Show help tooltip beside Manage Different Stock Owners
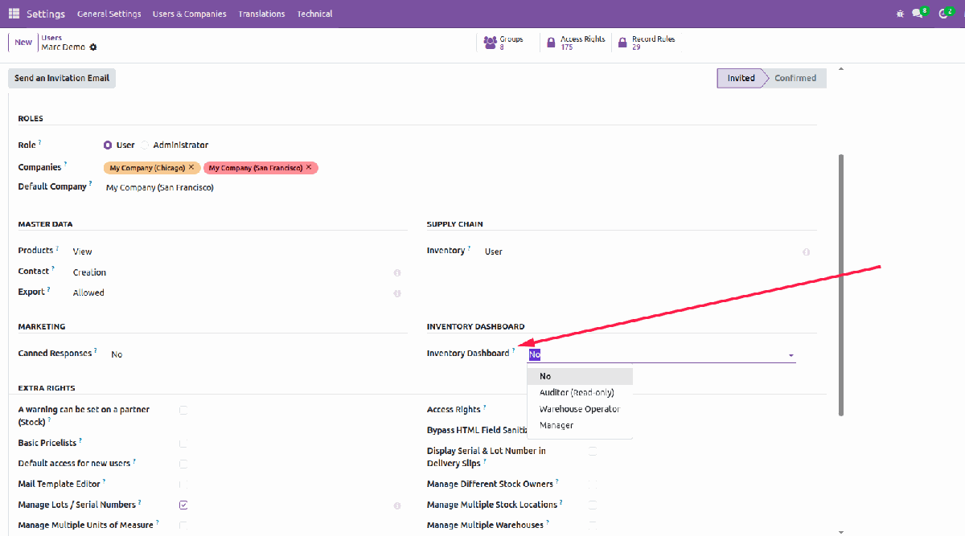This screenshot has width=965, height=536. pos(557,481)
